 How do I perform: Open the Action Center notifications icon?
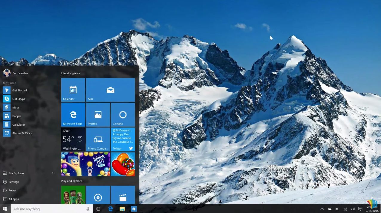[x=360, y=209]
